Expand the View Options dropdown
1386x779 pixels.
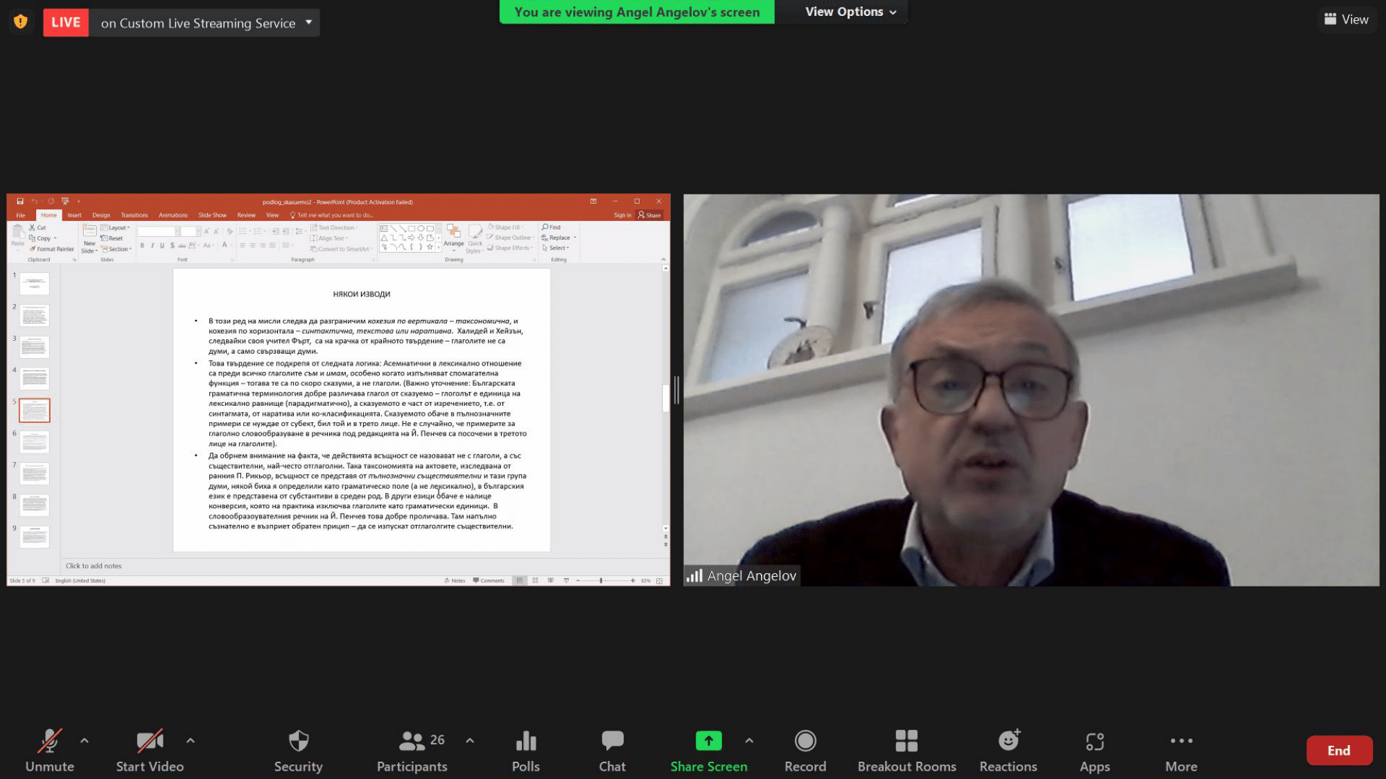(850, 12)
